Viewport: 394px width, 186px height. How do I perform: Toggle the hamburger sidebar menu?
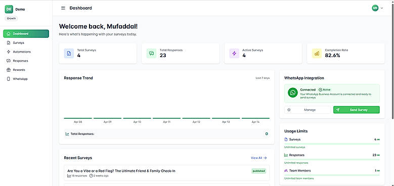63,8
